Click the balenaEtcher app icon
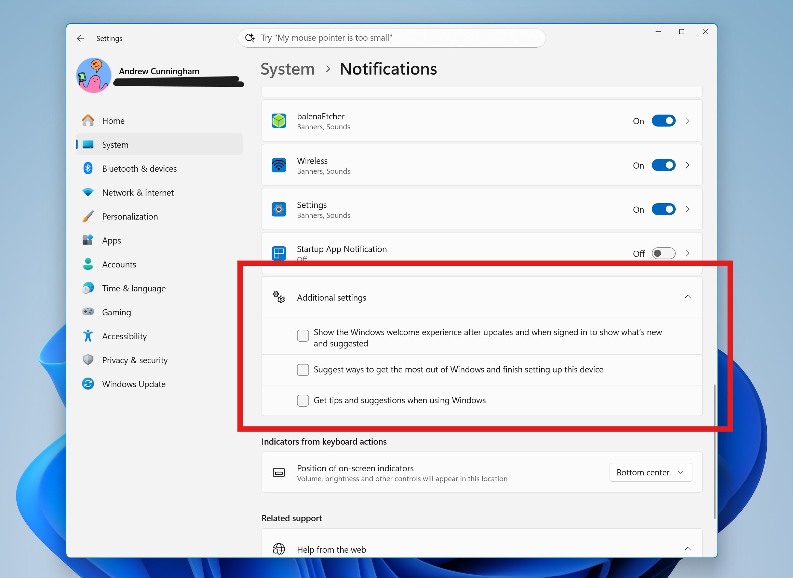This screenshot has height=578, width=793. 279,121
